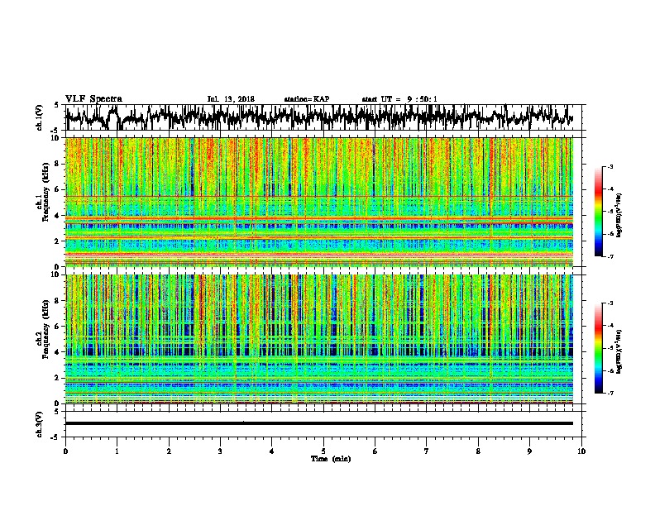Click the ch.1 spectrogram color bar
The height and width of the screenshot is (506, 655).
point(598,212)
